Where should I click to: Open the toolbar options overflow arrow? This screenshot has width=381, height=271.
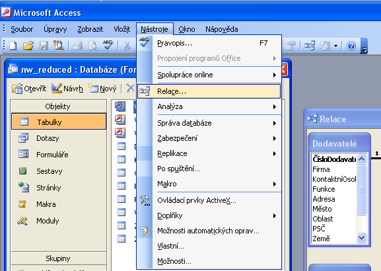pos(364,46)
